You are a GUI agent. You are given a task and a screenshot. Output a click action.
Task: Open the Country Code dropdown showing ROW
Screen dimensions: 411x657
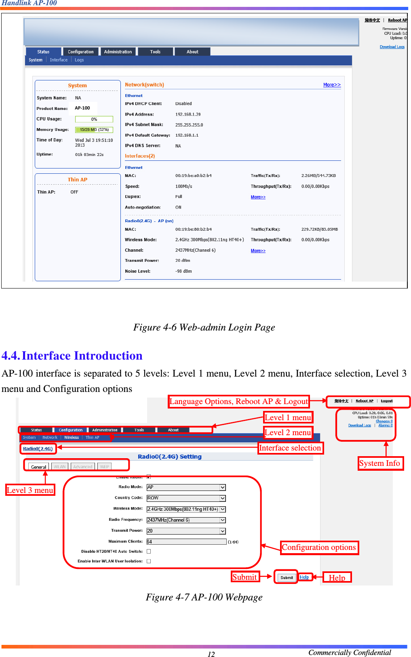(186, 498)
